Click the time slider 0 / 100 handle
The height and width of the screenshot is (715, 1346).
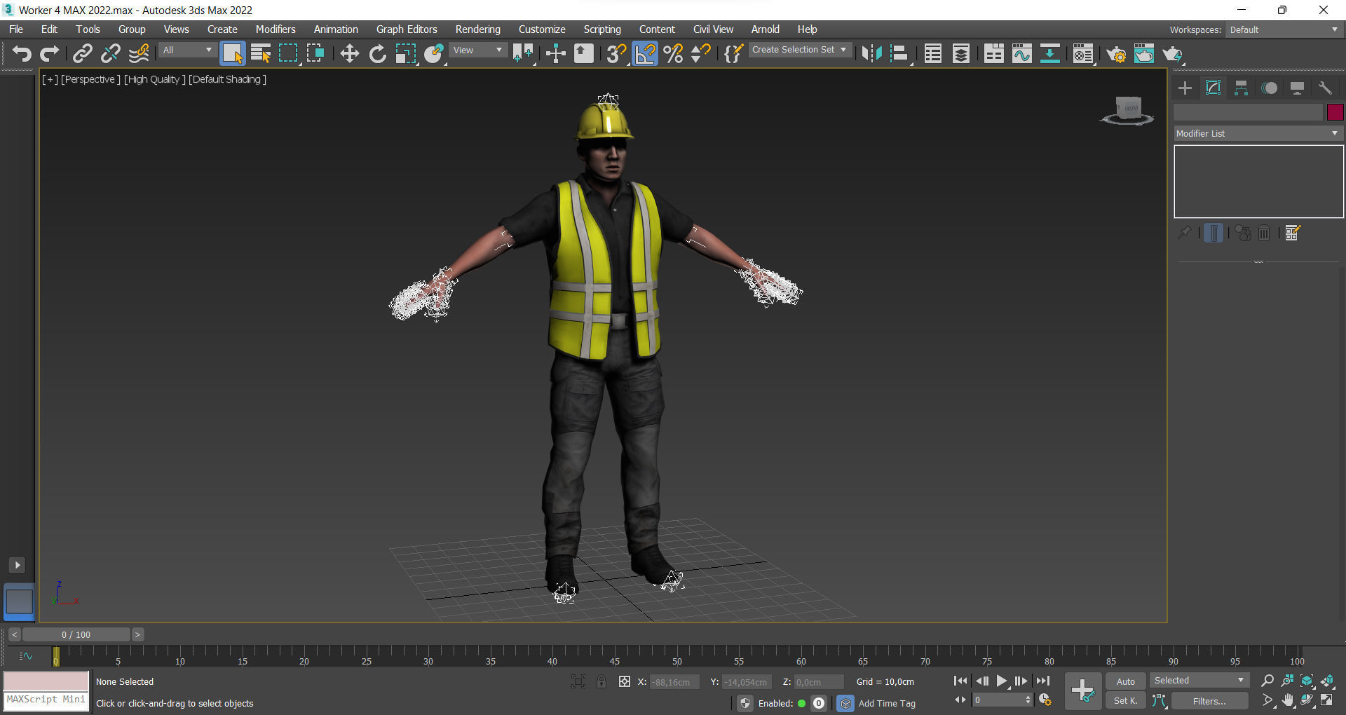[x=76, y=634]
